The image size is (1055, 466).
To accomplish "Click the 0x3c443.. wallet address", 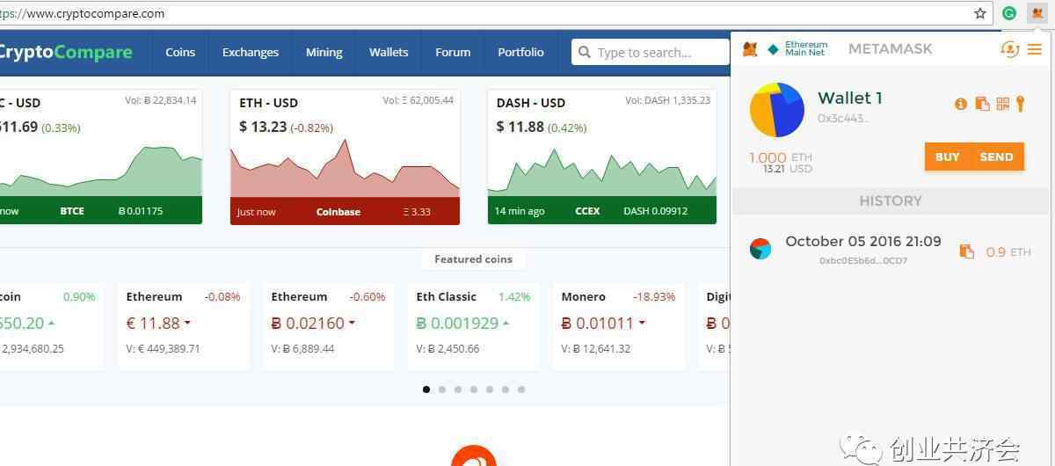I will click(843, 119).
